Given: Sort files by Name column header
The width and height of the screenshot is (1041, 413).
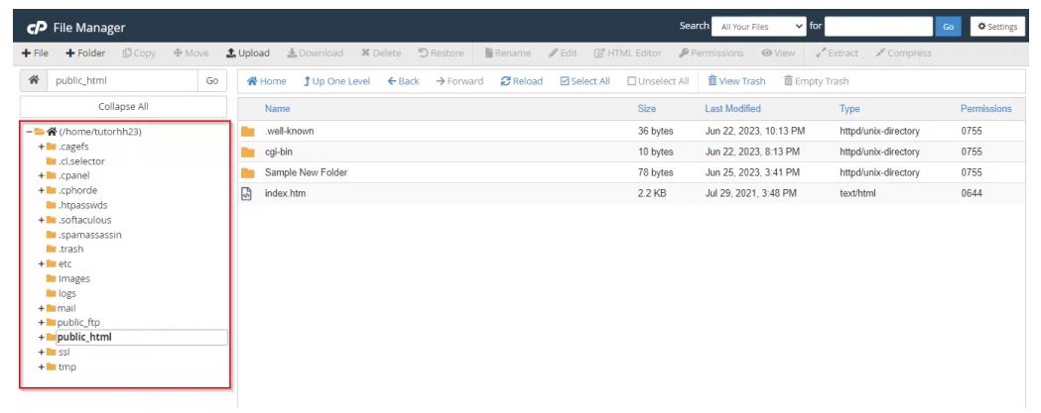Looking at the screenshot, I should (x=277, y=109).
